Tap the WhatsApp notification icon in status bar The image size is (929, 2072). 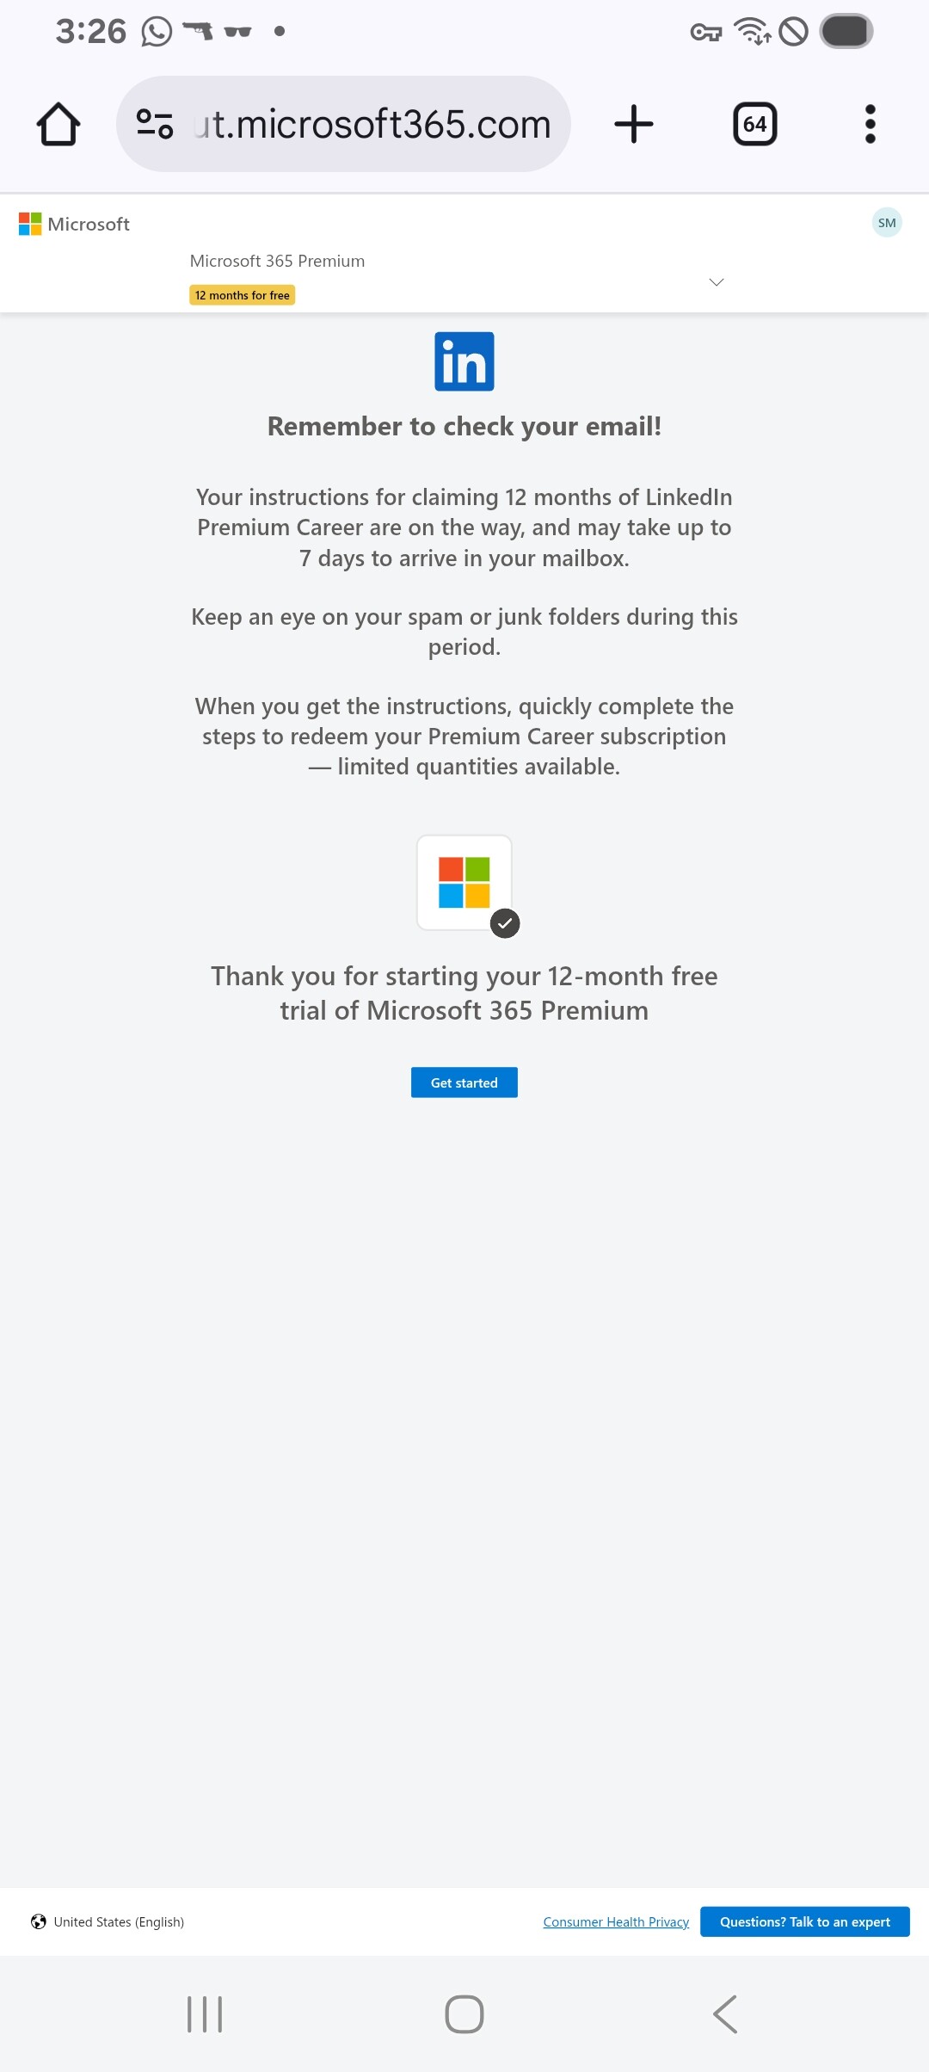click(157, 32)
